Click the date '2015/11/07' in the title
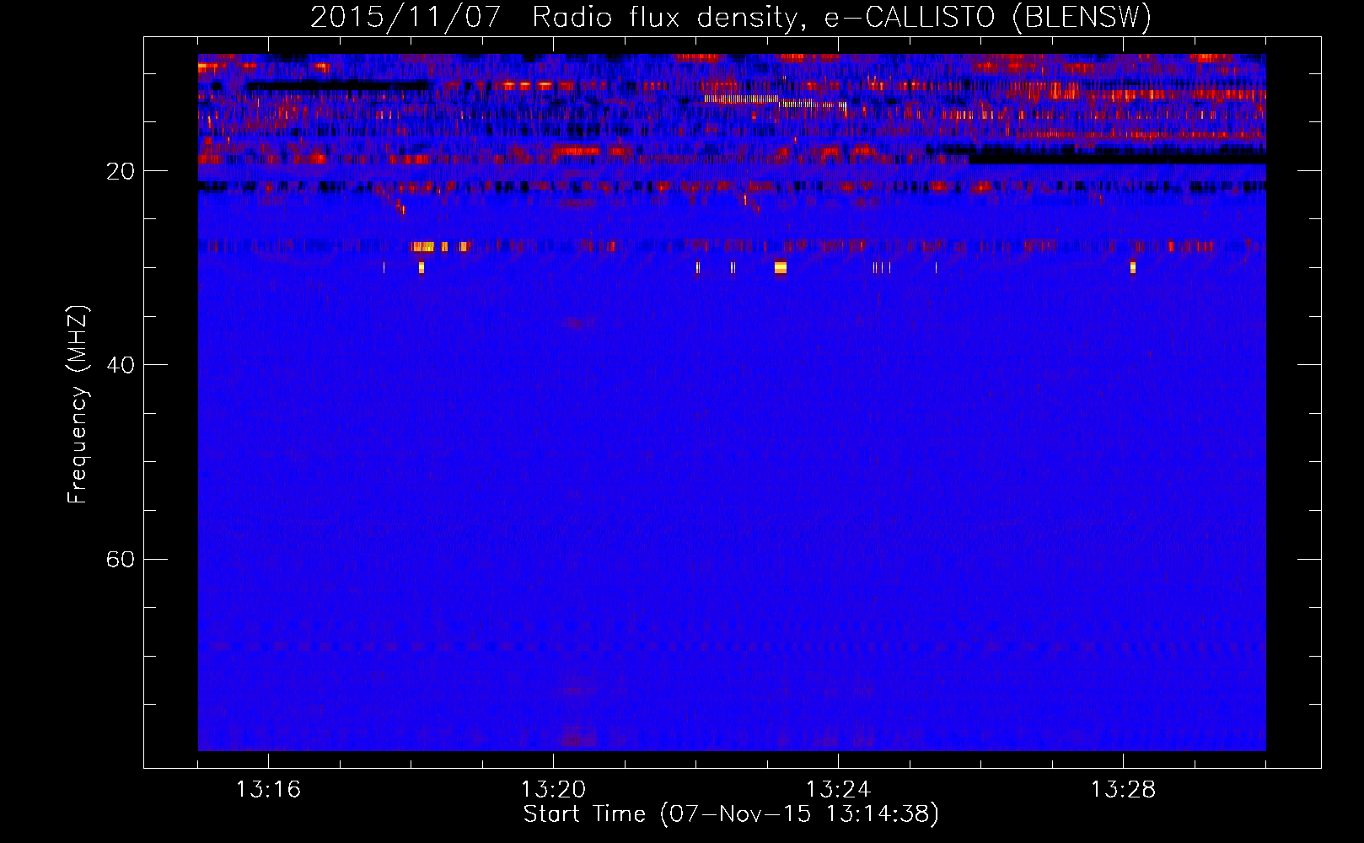Screen dimensions: 1364x843 click(x=405, y=17)
